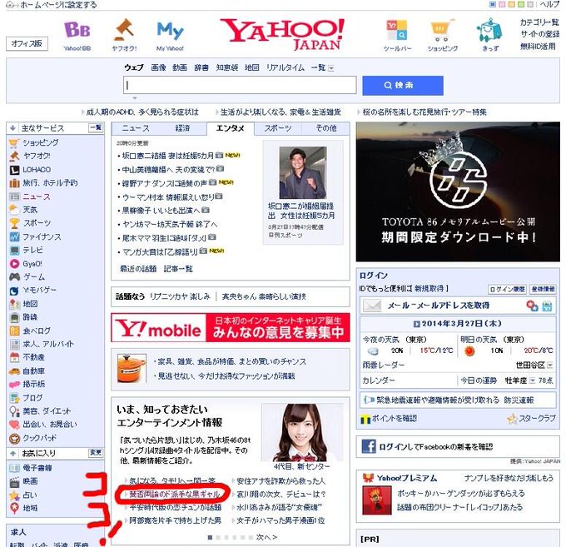Image resolution: width=566 pixels, height=547 pixels.
Task: Click the orange pot shopping thumbnail
Action: pos(132,368)
